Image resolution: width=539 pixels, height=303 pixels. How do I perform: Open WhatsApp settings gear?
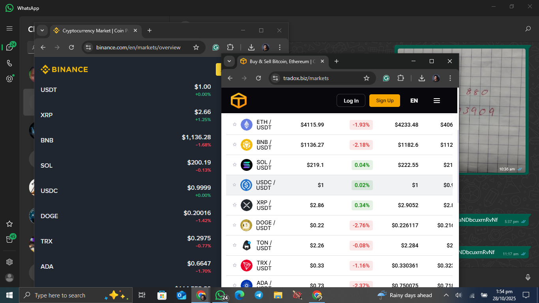click(9, 262)
